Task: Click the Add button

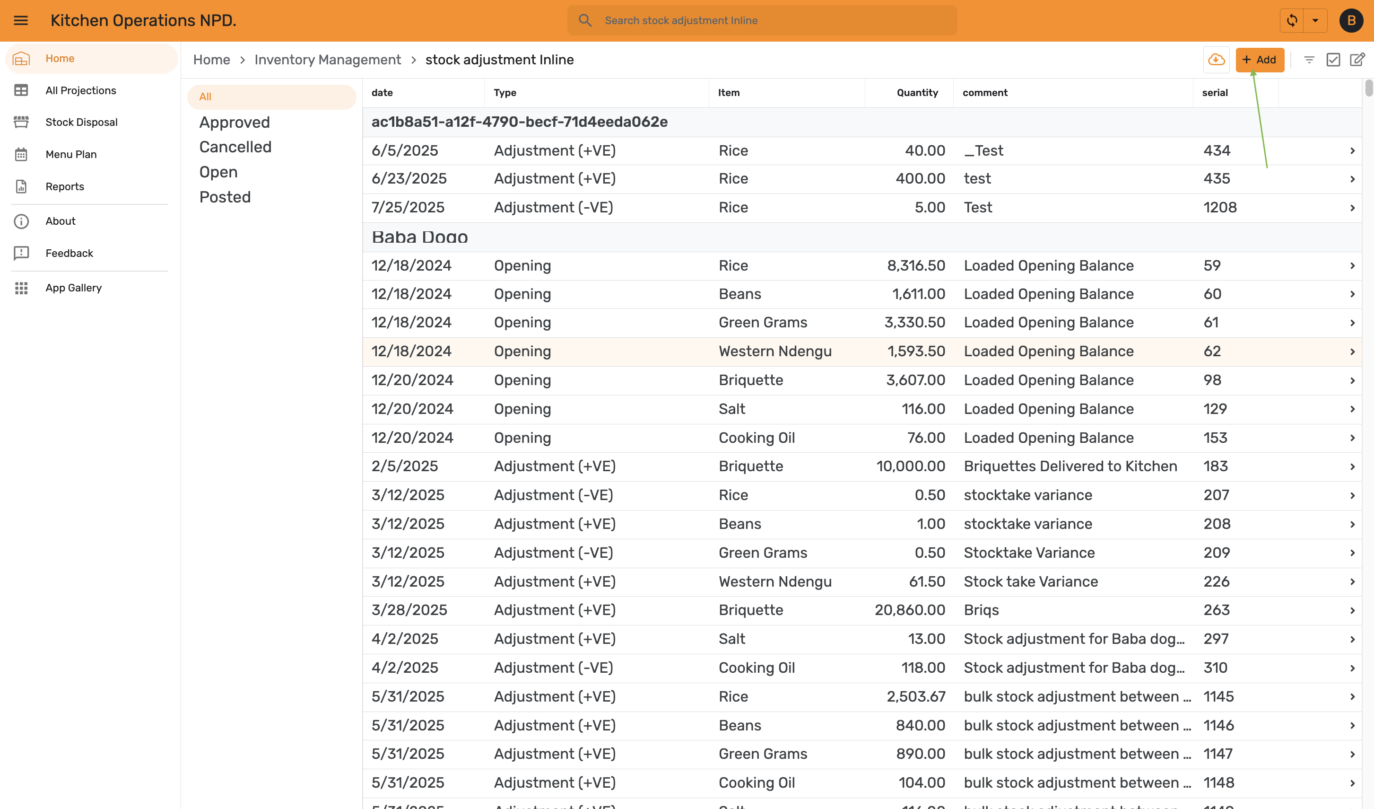Action: [1260, 60]
